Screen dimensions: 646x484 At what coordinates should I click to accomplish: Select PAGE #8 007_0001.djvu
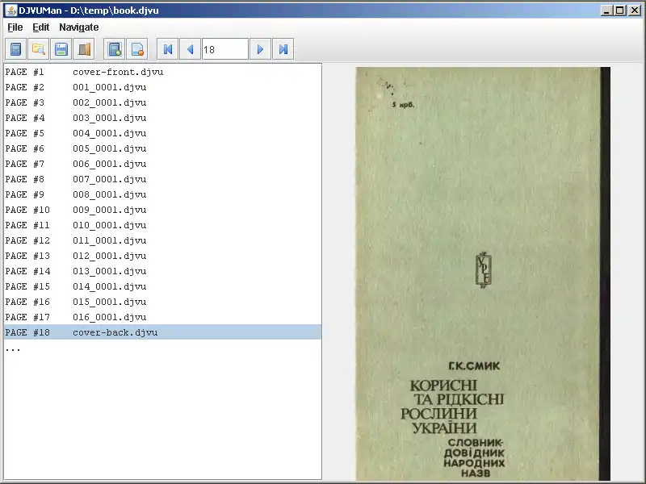click(163, 179)
